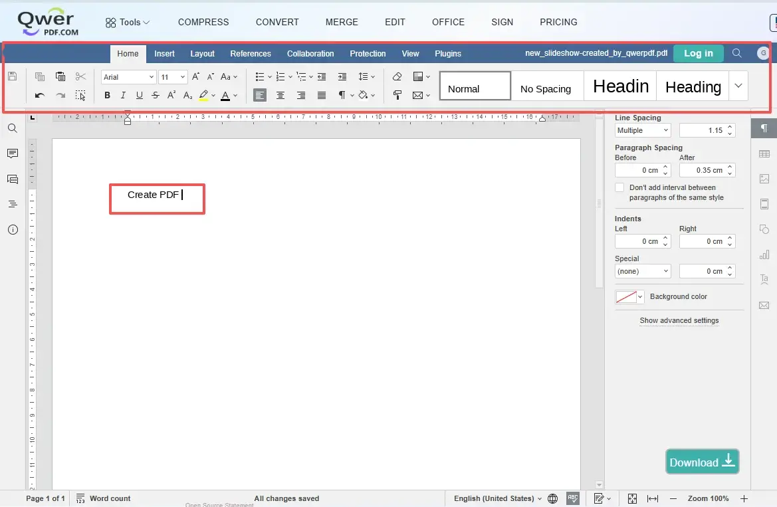Click the Select all icon

(80, 95)
